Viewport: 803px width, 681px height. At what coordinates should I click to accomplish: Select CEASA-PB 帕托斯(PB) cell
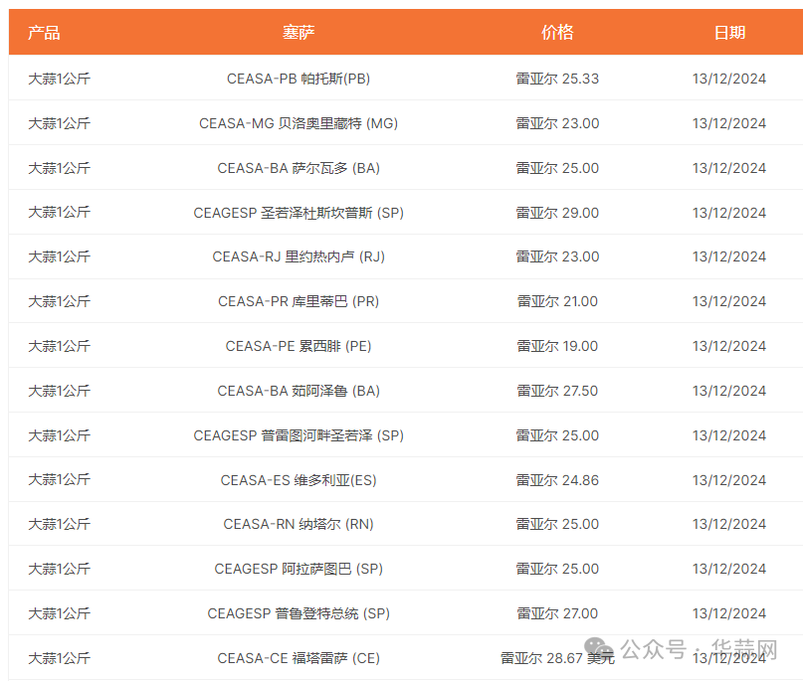pos(299,79)
